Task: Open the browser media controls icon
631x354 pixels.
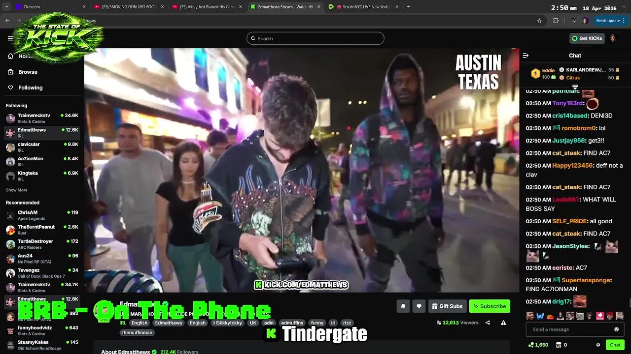Action: tap(573, 21)
